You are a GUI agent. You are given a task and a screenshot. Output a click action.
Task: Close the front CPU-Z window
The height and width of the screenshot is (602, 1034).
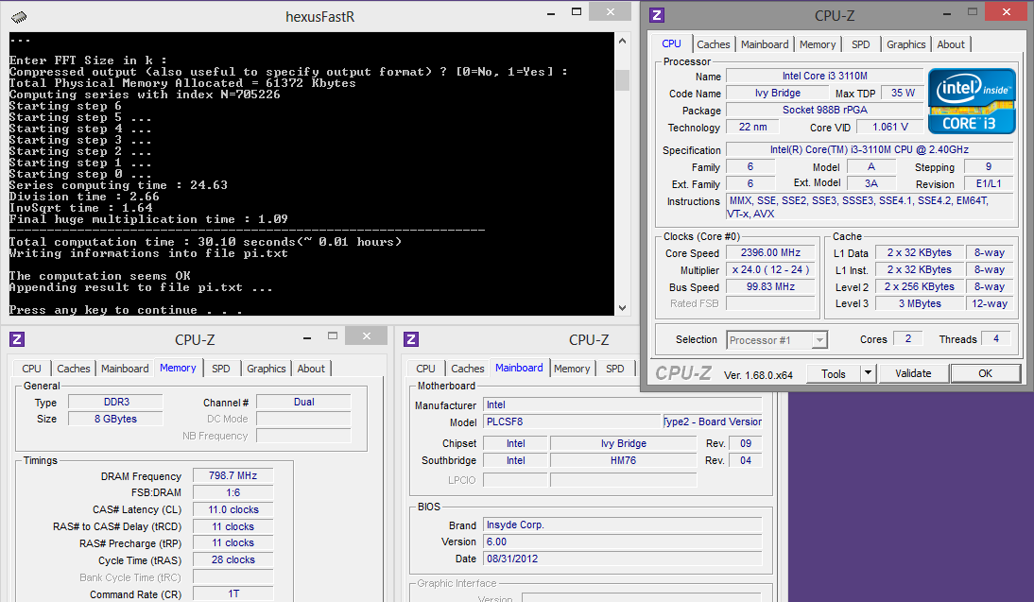[1007, 12]
